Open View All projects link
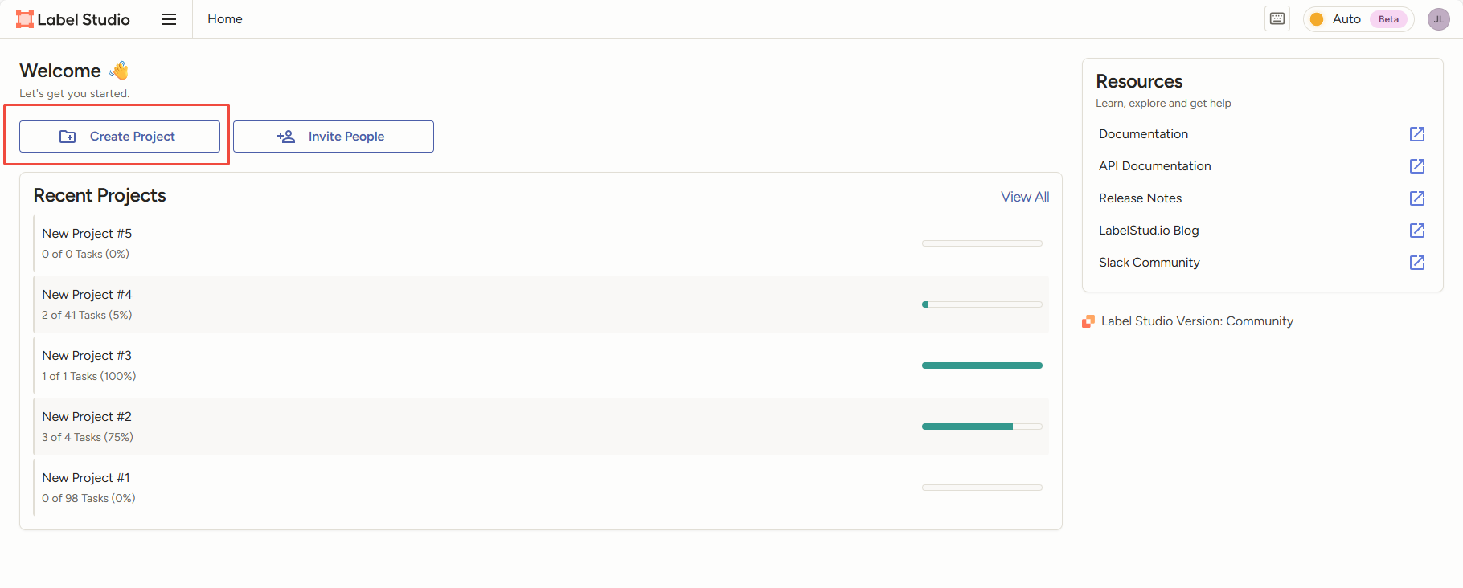Screen dimensions: 1463x588 [x=1025, y=197]
